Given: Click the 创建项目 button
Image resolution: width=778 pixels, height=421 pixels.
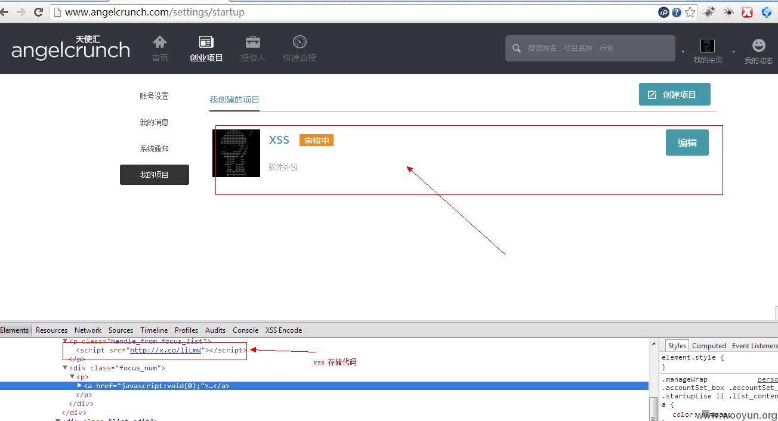Looking at the screenshot, I should pyautogui.click(x=674, y=94).
